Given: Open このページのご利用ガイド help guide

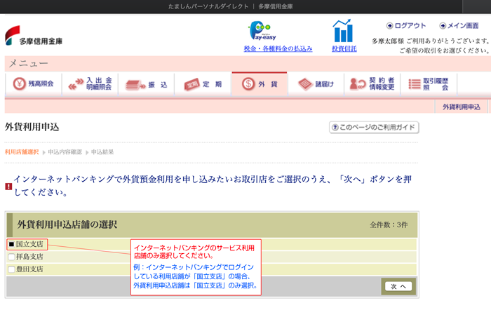Looking at the screenshot, I should (374, 128).
